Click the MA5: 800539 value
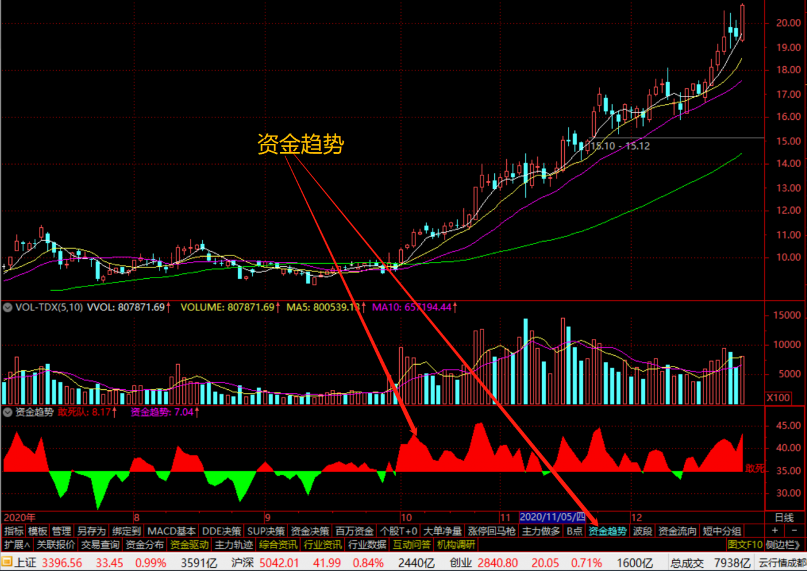This screenshot has height=571, width=807. tap(327, 307)
